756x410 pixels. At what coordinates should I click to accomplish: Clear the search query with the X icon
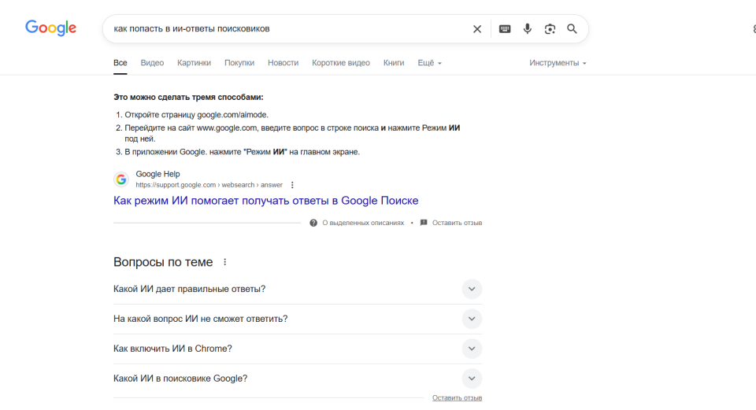click(476, 29)
